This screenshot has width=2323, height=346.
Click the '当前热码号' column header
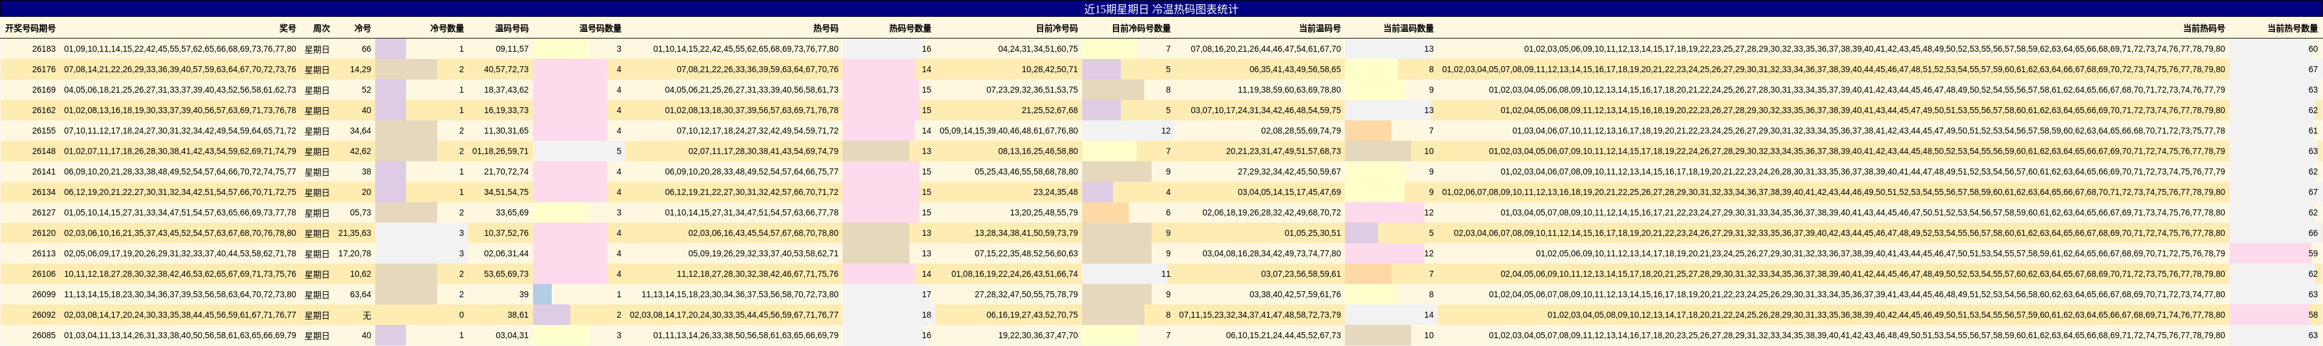tap(2204, 29)
